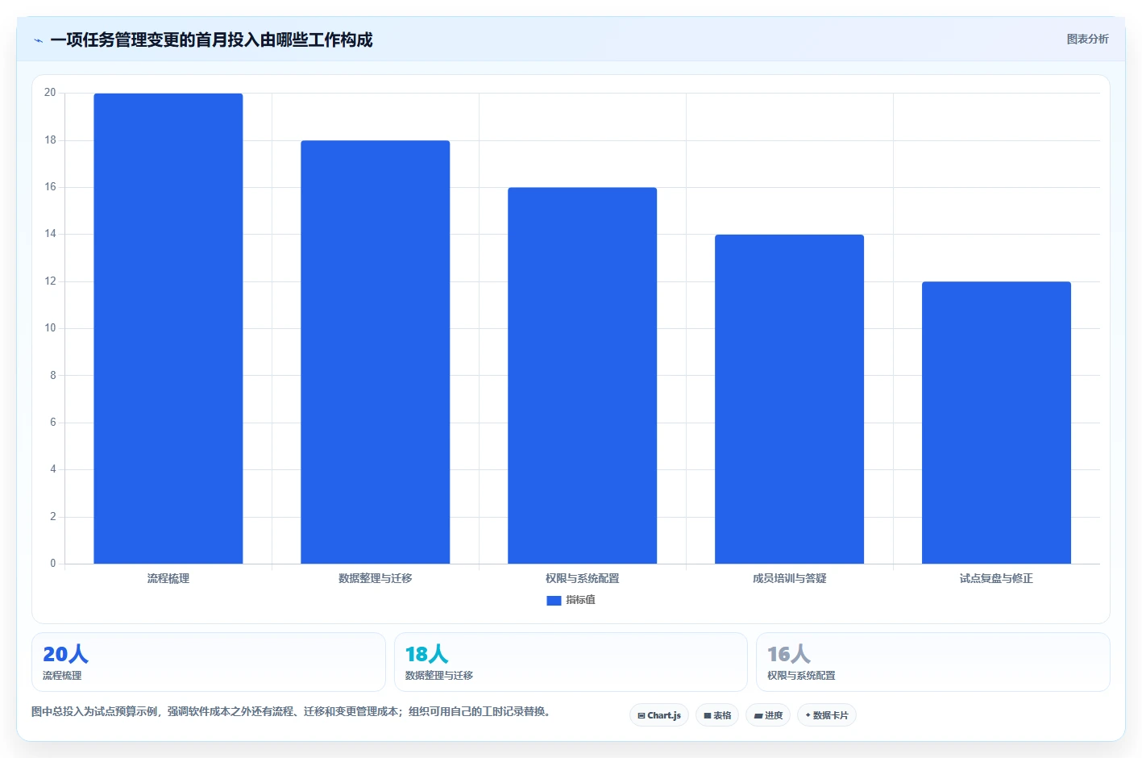1142x758 pixels.
Task: Click the 图表分析 label in header
Action: pos(1087,39)
